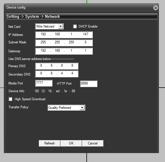Click the MAC address octet 'fe'
This screenshot has width=165, height=162.
pos(66,91)
